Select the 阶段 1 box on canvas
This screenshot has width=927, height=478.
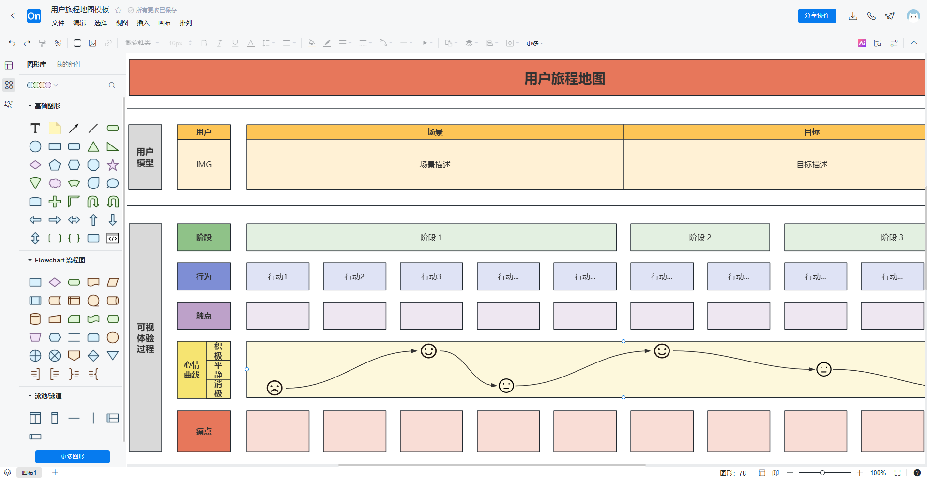click(431, 237)
